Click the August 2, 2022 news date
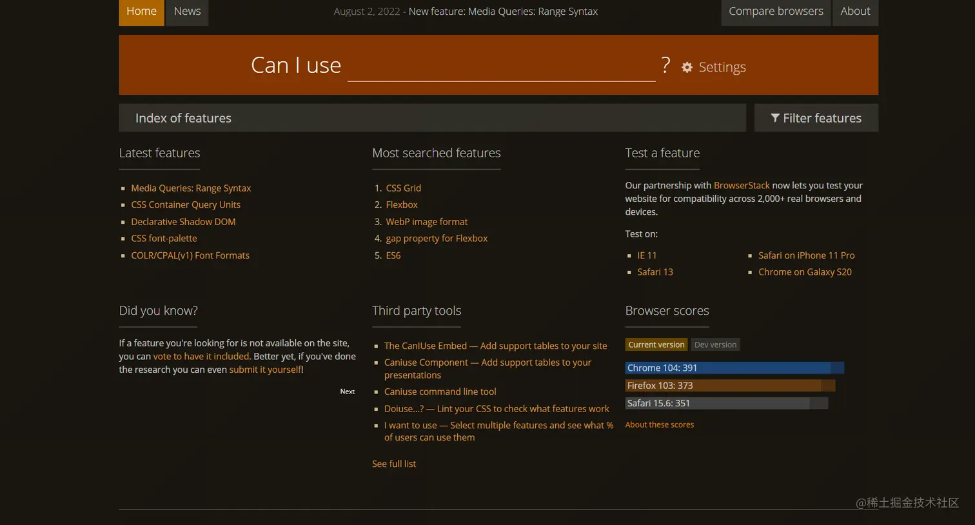The height and width of the screenshot is (525, 975). tap(366, 12)
